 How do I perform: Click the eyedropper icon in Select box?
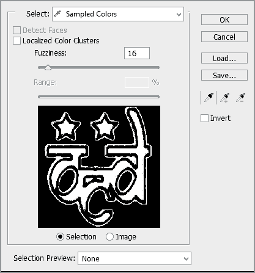[x=57, y=14]
